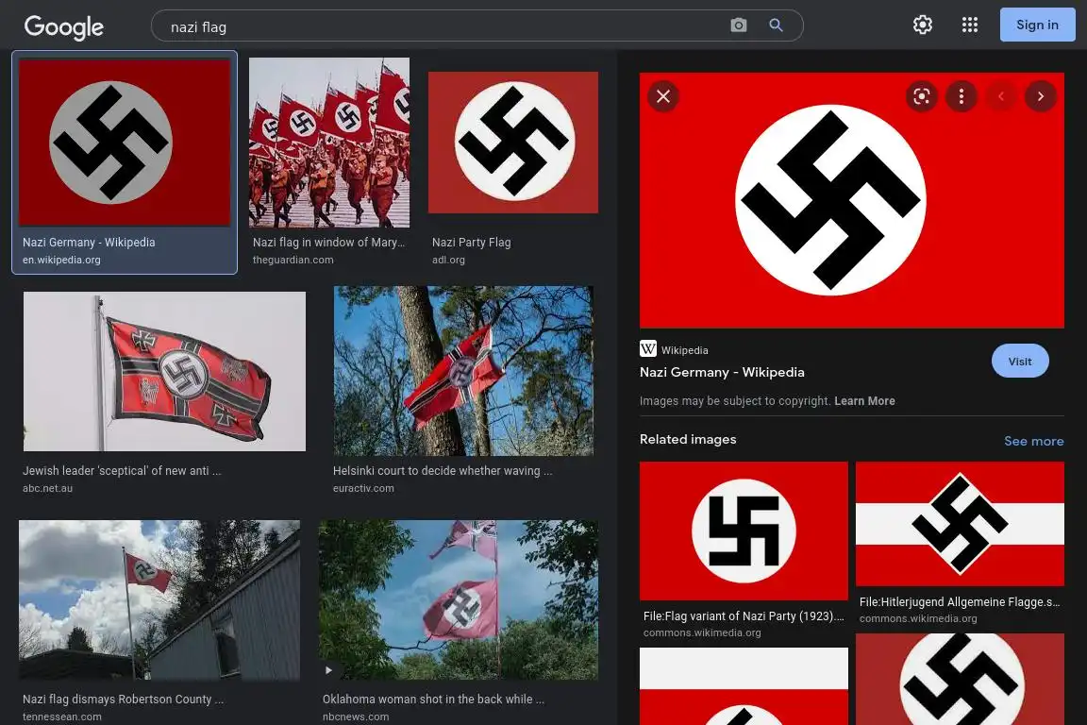
Task: Click the 'abc.net.au' source label
Action: [47, 488]
